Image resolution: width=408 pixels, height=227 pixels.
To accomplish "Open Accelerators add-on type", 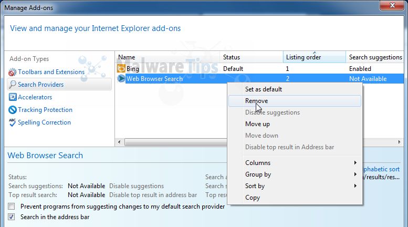I will (x=35, y=97).
